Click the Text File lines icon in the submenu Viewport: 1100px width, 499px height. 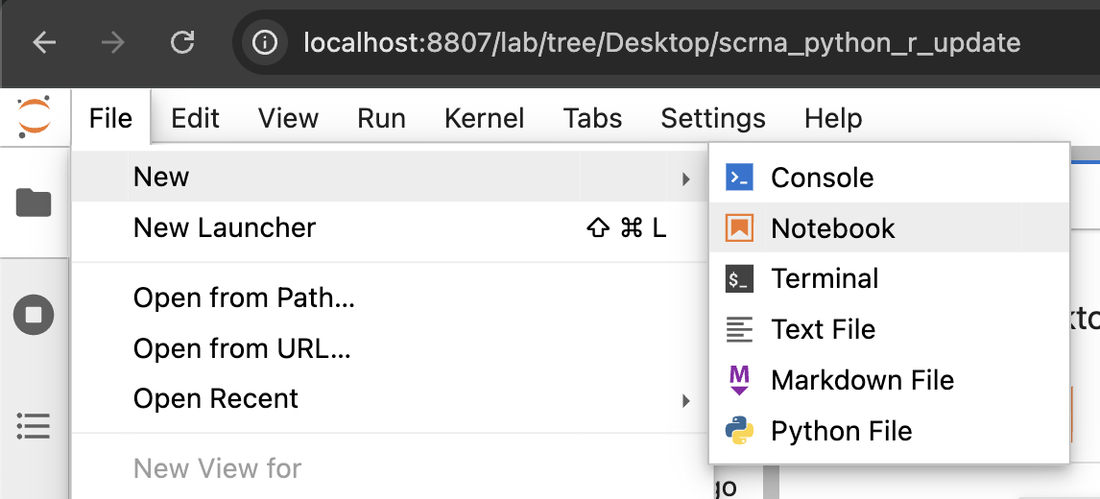739,329
